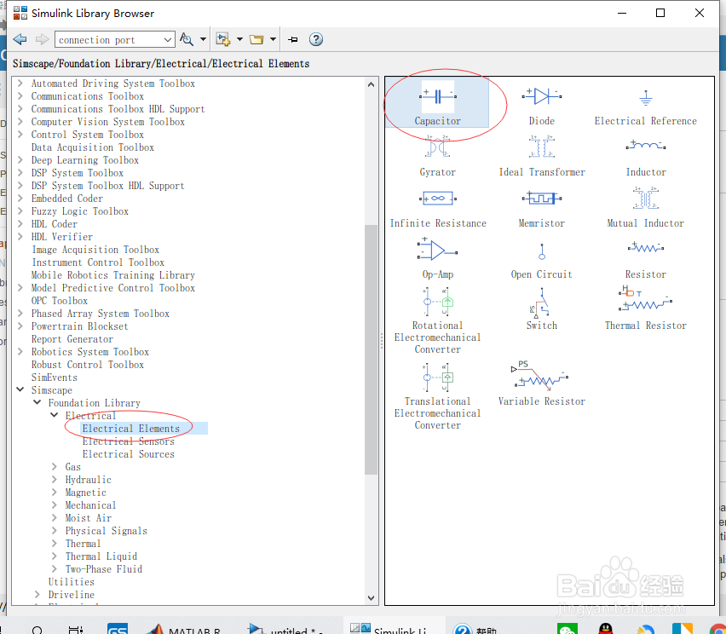The width and height of the screenshot is (726, 634).
Task: Select Physical Signals library
Action: tap(106, 531)
